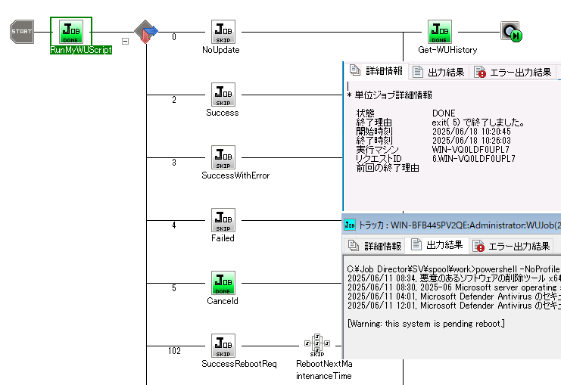The image size is (561, 385).
Task: Select the SuccessRebootReq job icon
Action: (223, 346)
